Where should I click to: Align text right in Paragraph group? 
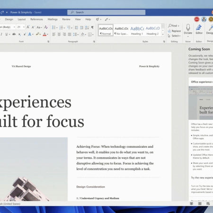point(64,34)
